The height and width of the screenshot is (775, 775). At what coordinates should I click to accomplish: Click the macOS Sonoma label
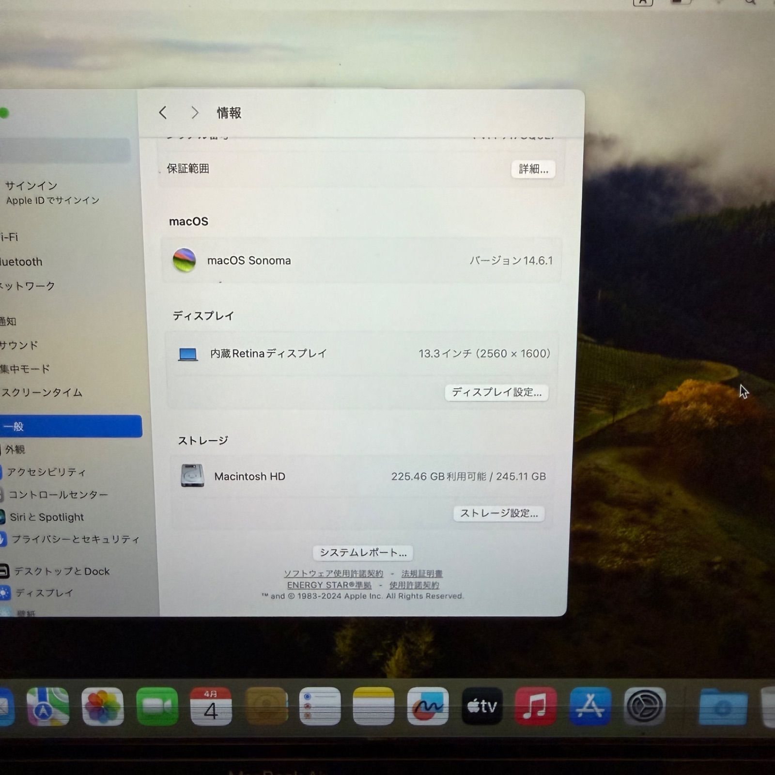coord(249,261)
